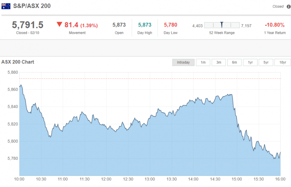
Task: Click the Closed status text top-right
Action: [278, 7]
